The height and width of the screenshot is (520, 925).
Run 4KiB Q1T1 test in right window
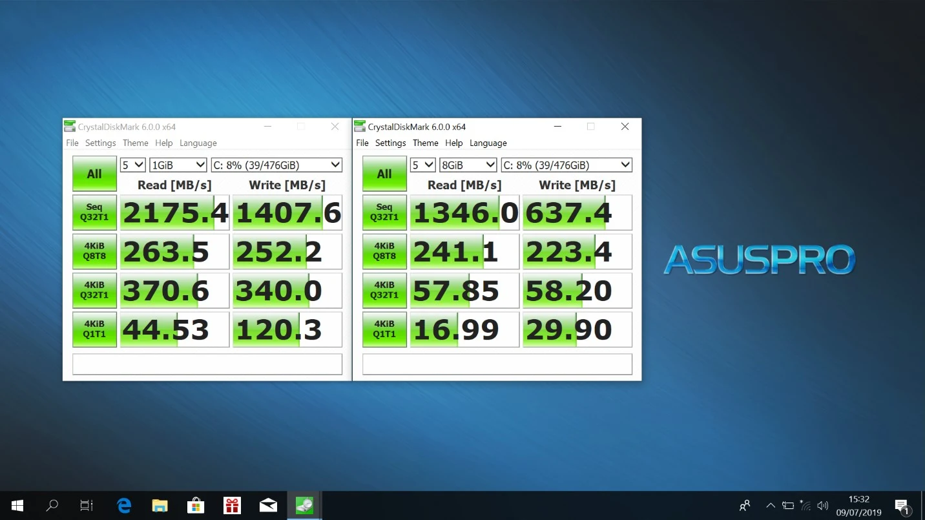coord(384,329)
